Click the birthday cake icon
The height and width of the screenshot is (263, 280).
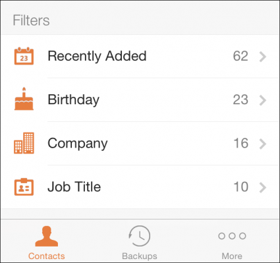pyautogui.click(x=24, y=99)
